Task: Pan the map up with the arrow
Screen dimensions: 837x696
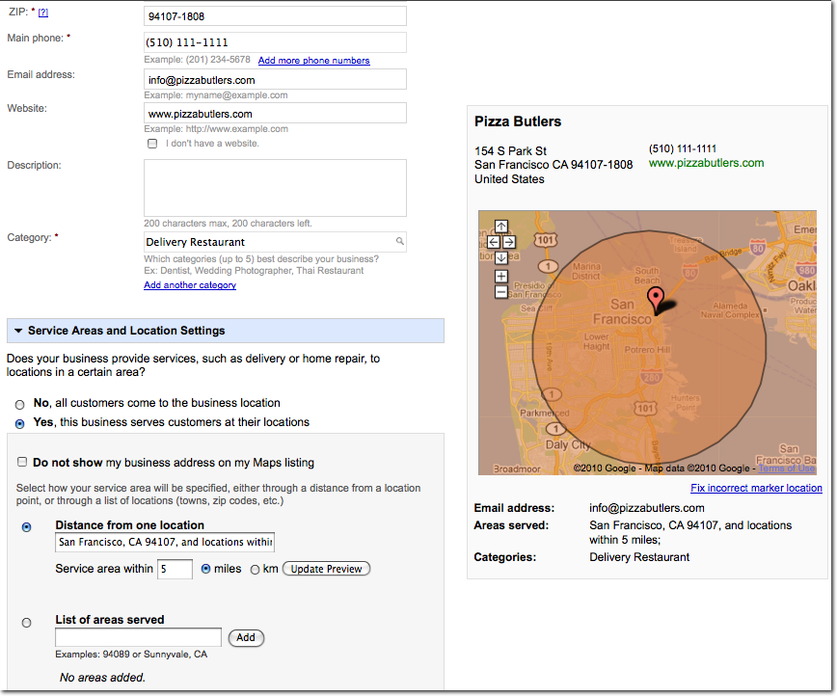Action: click(500, 227)
